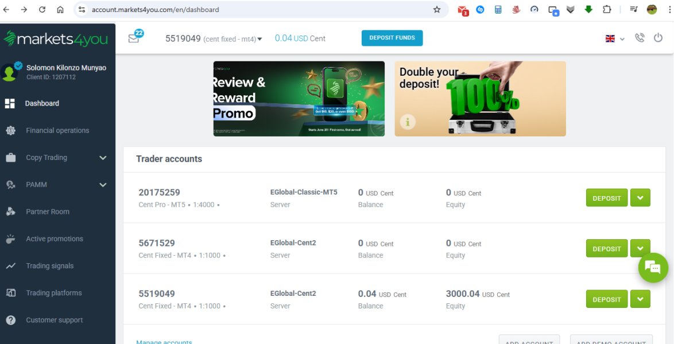674x344 pixels.
Task: Go to browser home page
Action: [60, 9]
